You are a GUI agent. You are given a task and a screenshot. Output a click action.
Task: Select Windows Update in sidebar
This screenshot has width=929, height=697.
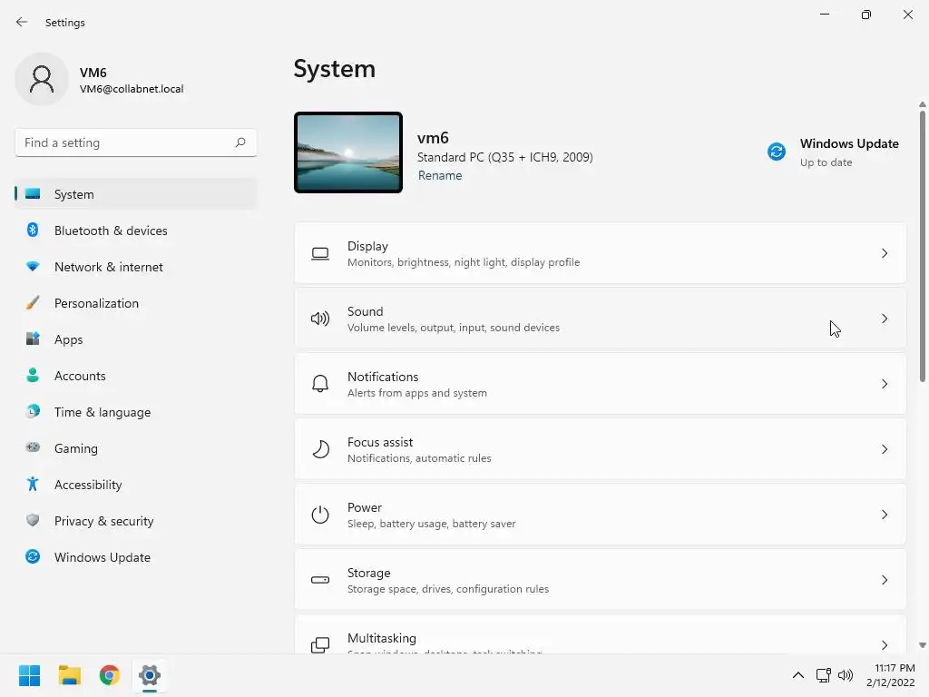pyautogui.click(x=136, y=556)
